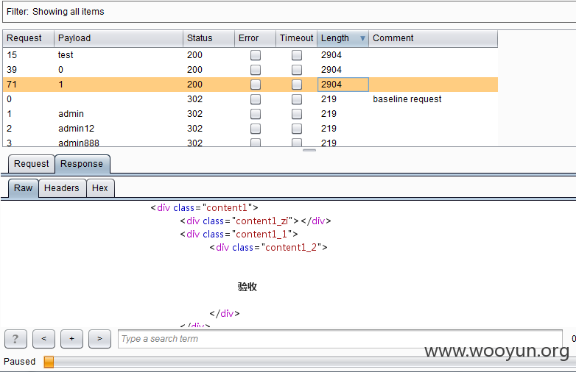Viewport: 576px width, 372px height.
Task: Open the help question mark button
Action: point(15,339)
